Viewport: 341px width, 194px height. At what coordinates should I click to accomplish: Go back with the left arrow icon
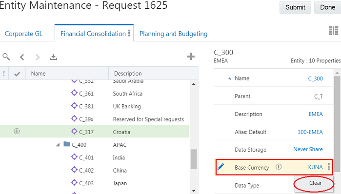(22, 57)
